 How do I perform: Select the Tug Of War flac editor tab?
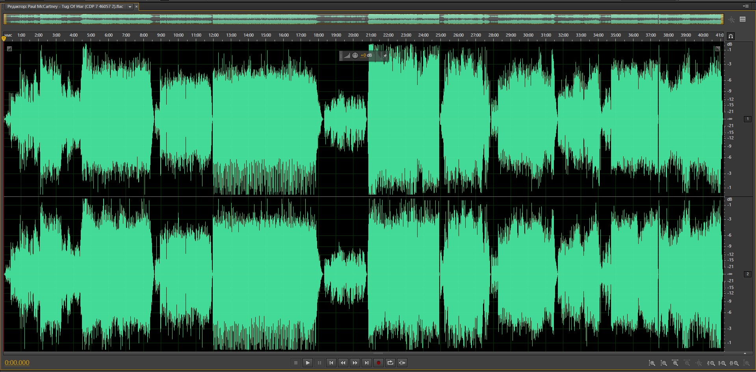(x=65, y=7)
